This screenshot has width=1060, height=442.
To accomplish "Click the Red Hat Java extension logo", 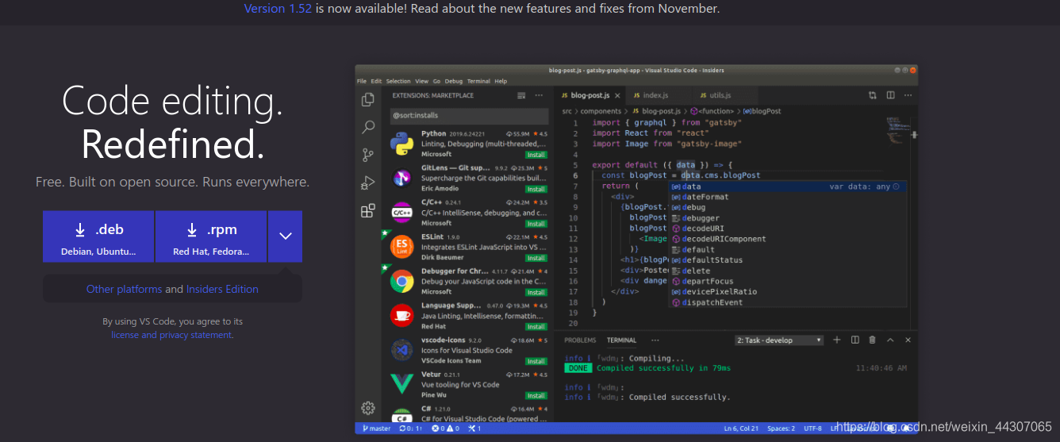I will coord(402,315).
